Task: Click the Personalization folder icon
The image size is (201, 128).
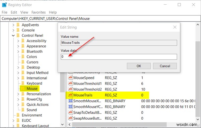Action: pyautogui.click(x=23, y=94)
